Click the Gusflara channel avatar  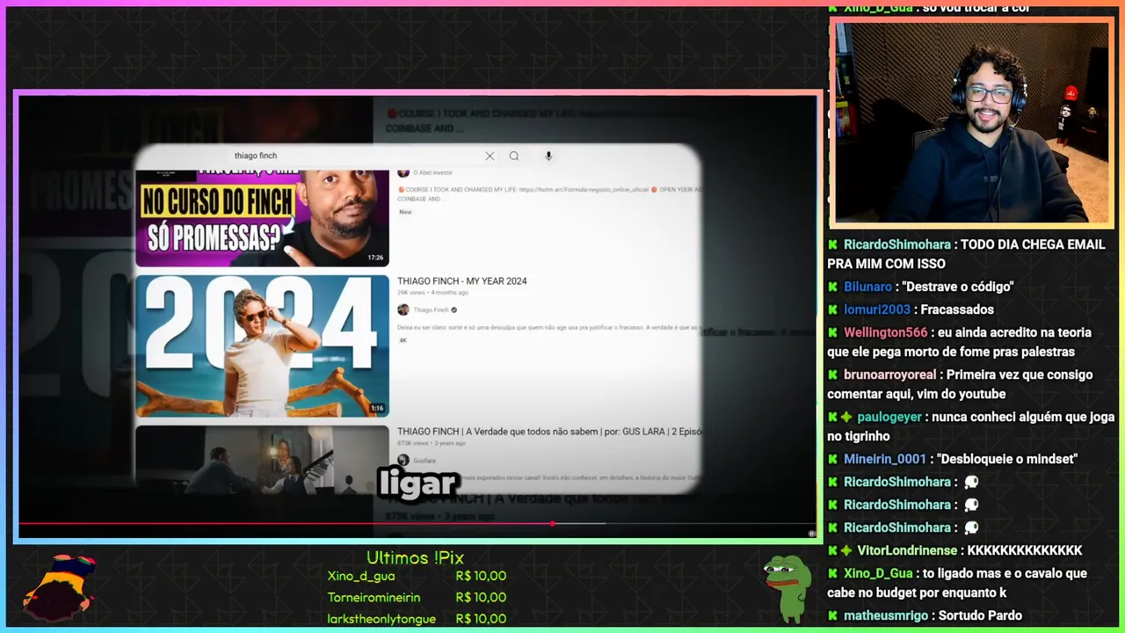point(403,460)
